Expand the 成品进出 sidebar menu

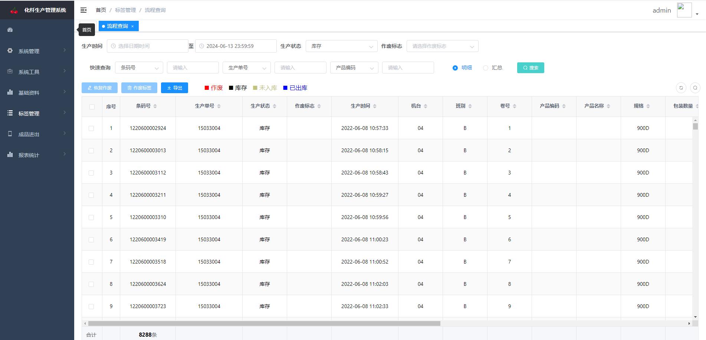[x=37, y=134]
